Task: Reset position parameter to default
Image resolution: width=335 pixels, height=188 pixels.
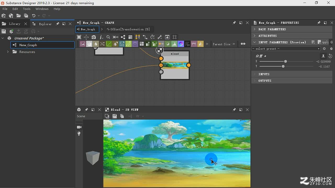Action: tap(330, 56)
